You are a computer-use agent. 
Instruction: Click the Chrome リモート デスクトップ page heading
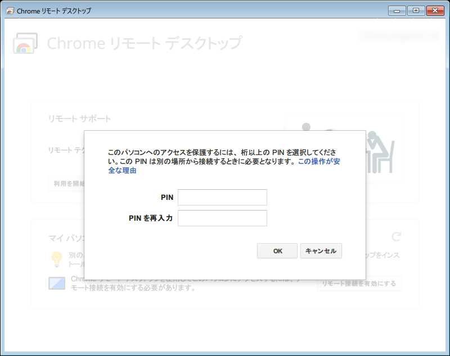coord(145,43)
